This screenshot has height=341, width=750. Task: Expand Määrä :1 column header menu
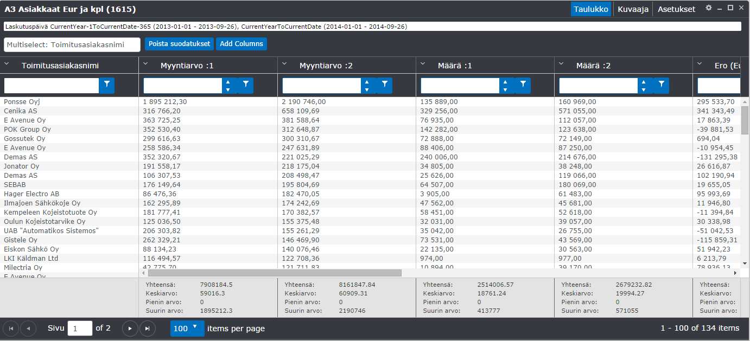pyautogui.click(x=423, y=64)
